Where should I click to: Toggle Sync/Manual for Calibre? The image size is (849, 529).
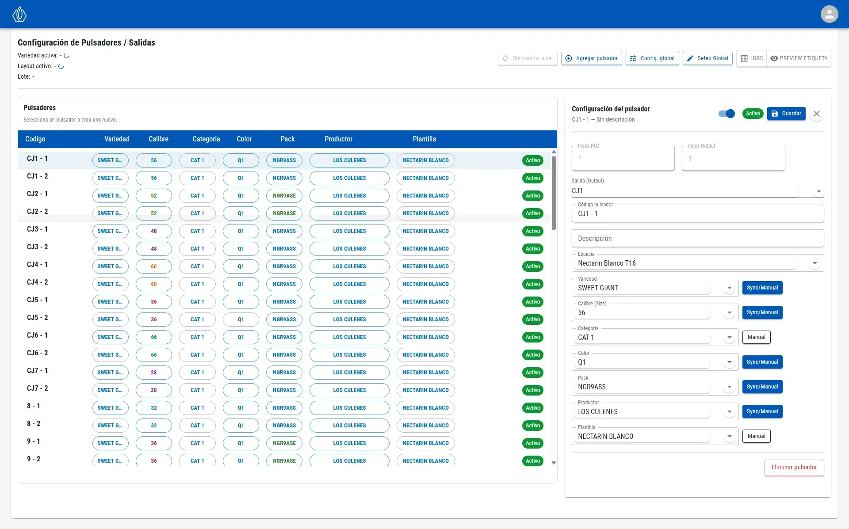[x=762, y=312]
